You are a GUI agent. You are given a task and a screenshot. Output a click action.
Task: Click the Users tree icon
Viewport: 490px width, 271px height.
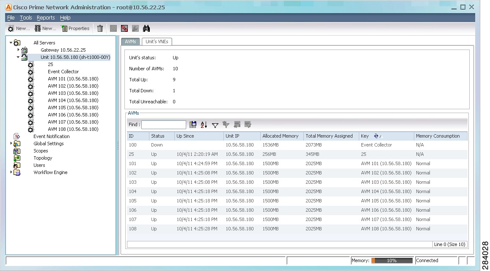tap(17, 165)
